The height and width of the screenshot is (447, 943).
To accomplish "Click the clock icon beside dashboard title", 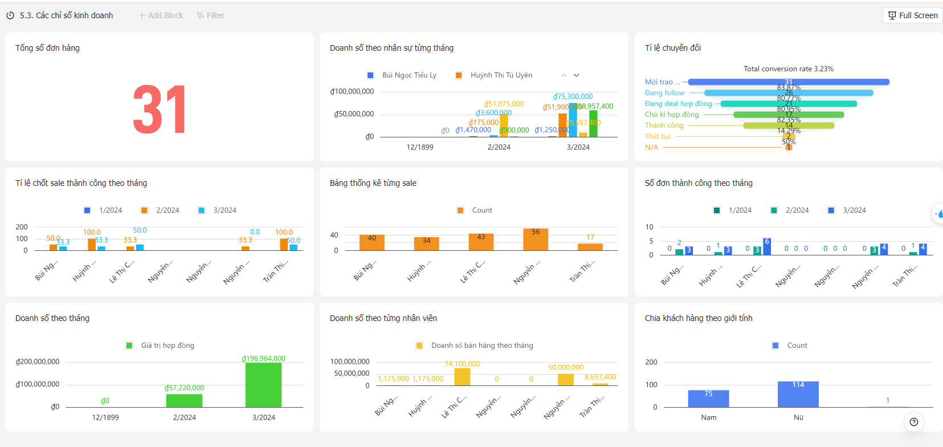I will point(10,15).
